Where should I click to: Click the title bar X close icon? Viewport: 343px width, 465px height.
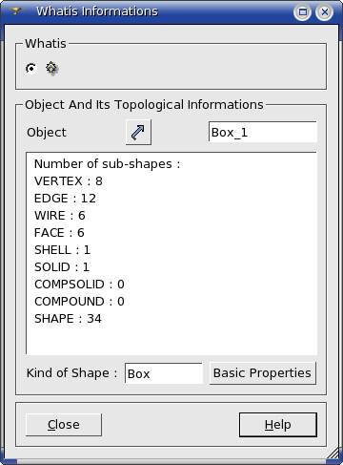[324, 12]
